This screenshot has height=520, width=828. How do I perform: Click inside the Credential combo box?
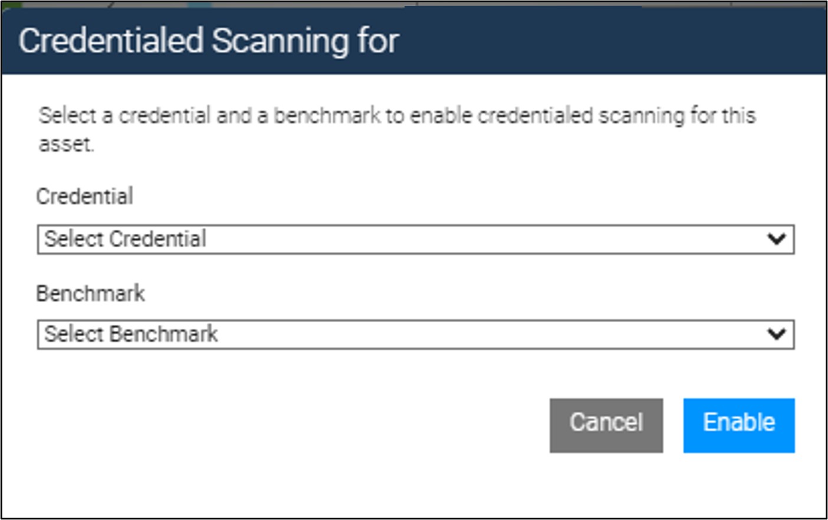(354, 237)
